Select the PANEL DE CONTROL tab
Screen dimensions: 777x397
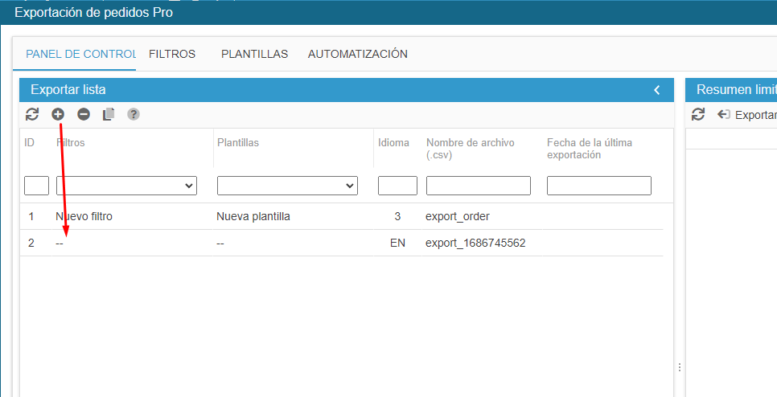[x=80, y=54]
